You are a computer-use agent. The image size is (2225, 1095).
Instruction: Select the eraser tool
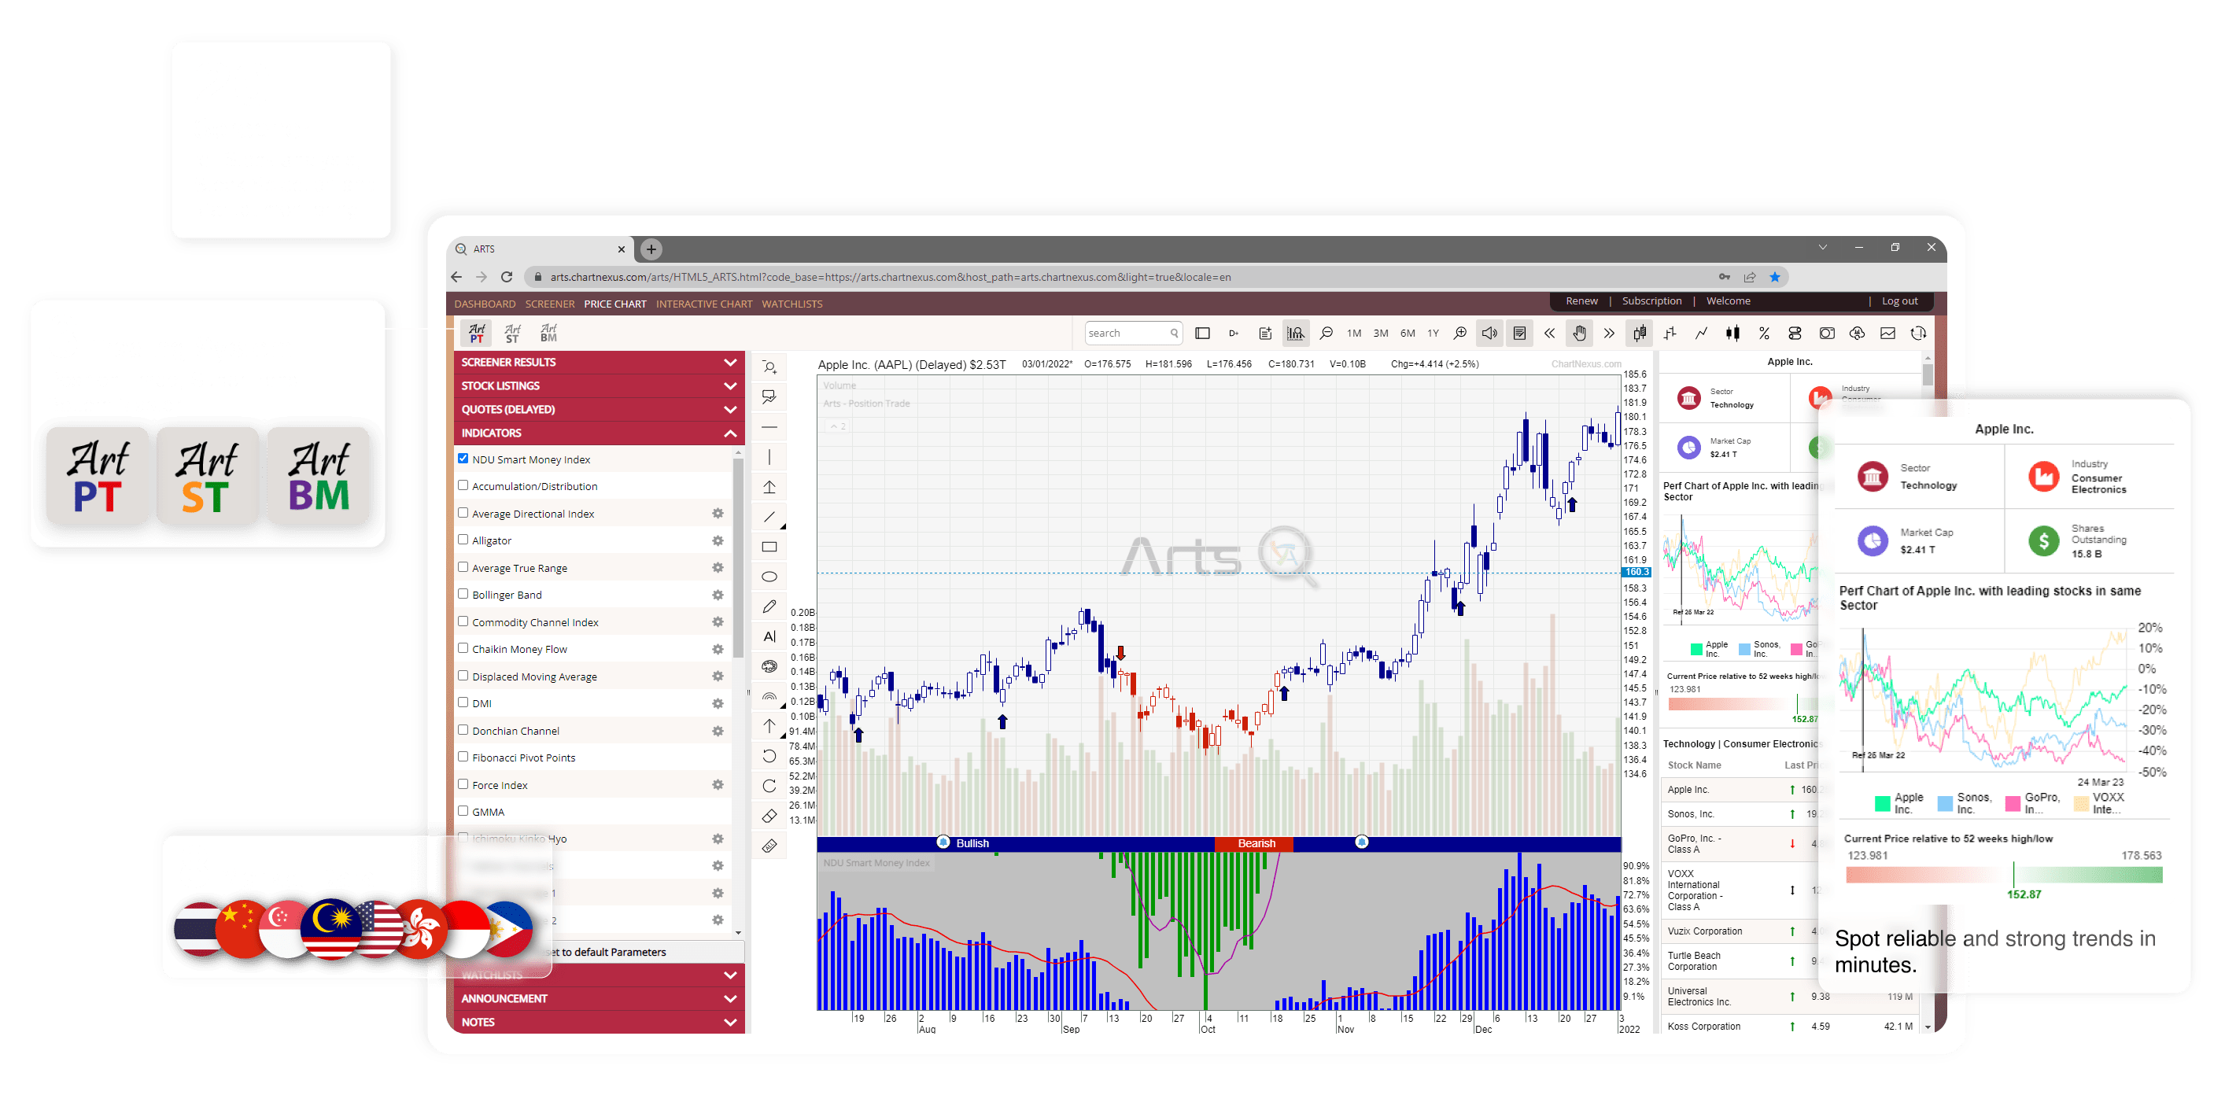pos(769,816)
